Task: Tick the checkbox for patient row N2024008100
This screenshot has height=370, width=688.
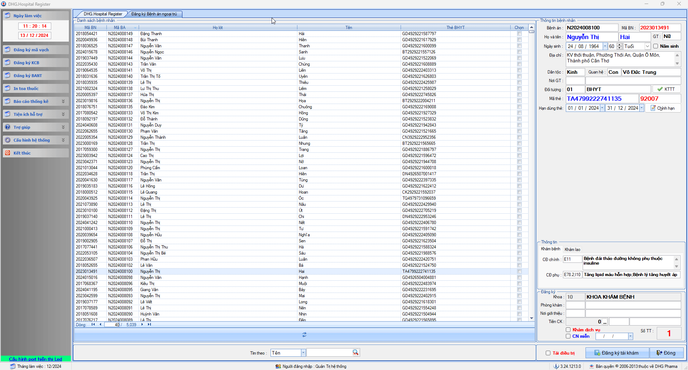Action: click(519, 271)
